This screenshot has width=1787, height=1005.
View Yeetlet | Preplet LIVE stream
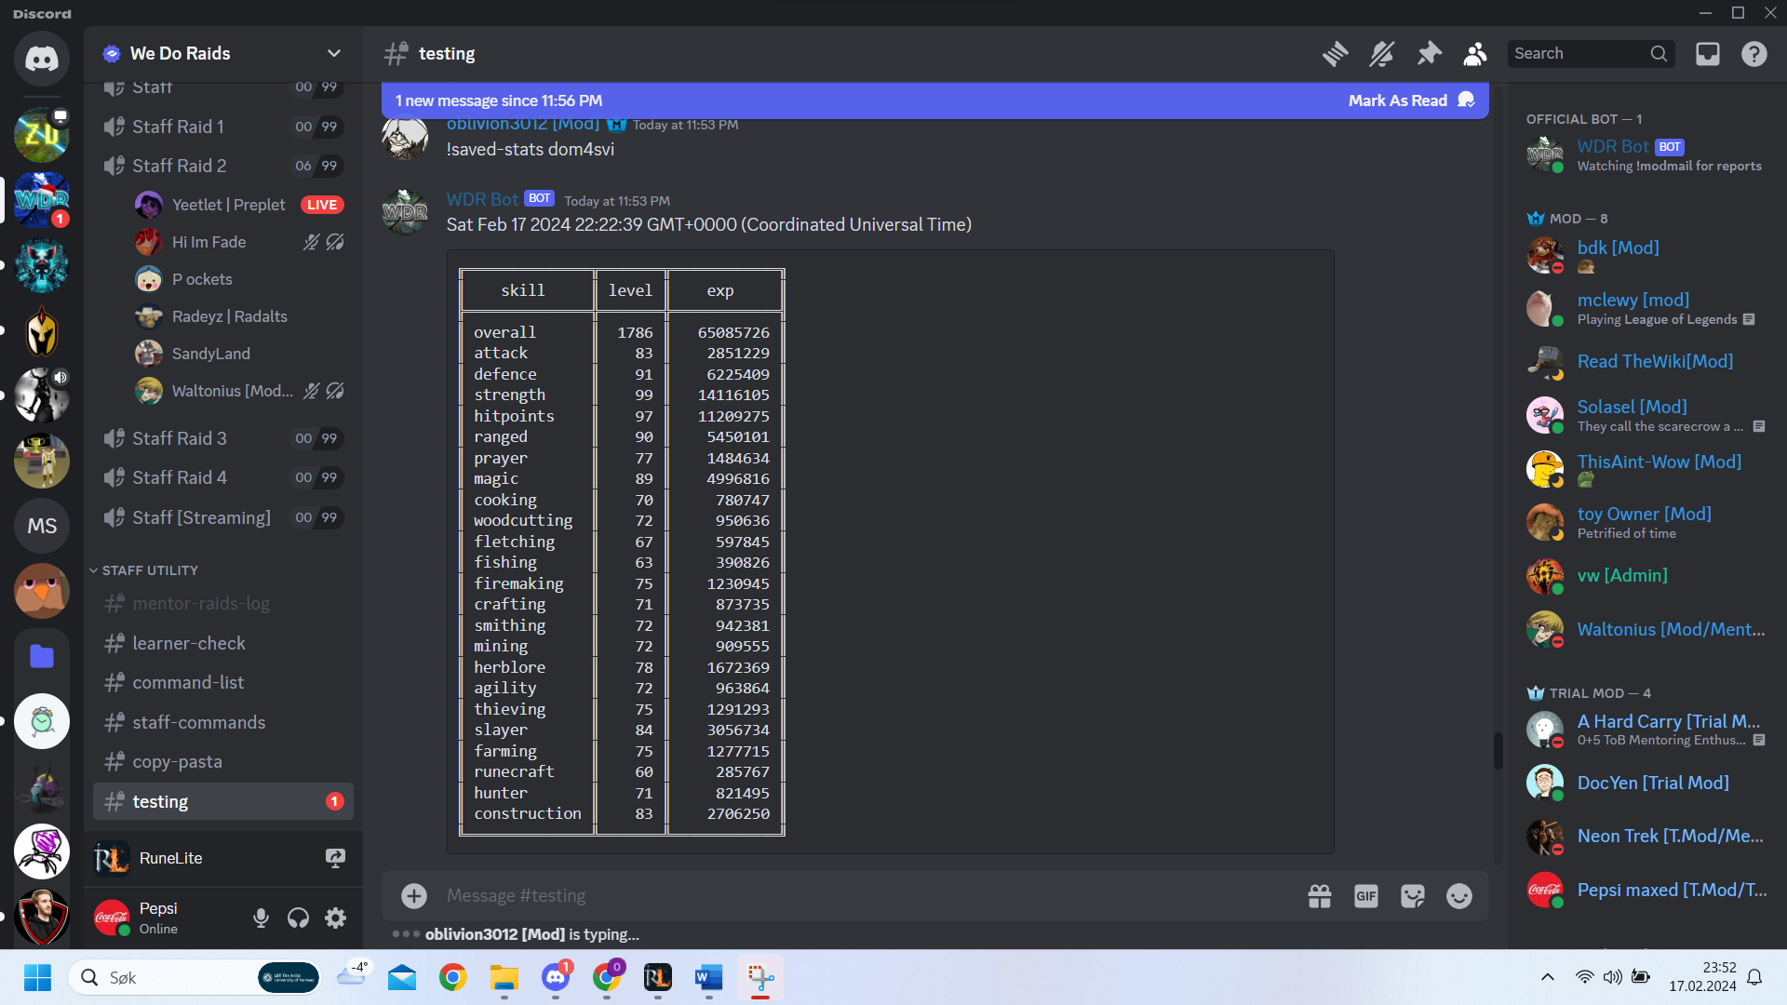[322, 205]
